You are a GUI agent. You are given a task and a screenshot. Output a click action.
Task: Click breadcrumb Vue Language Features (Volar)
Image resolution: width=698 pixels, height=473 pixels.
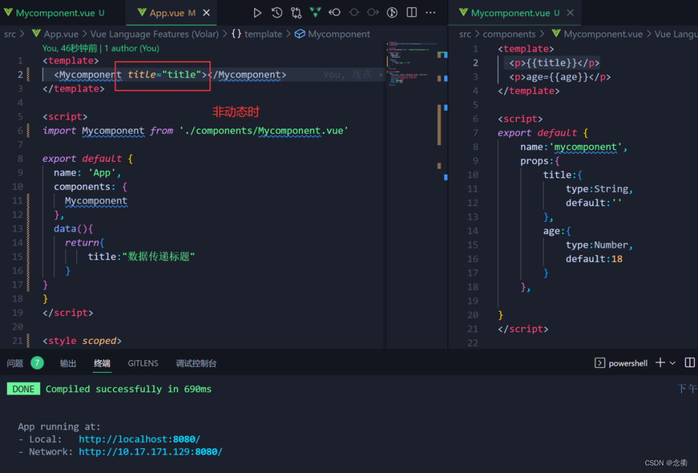154,34
